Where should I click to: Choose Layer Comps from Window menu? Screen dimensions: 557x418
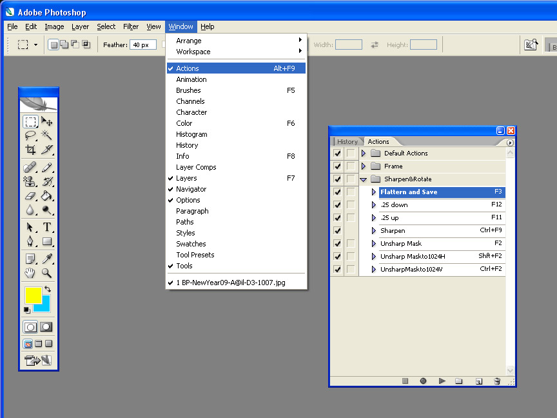click(236, 167)
